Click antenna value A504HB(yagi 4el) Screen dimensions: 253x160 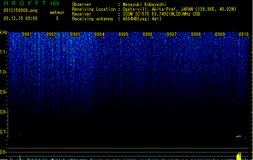[142, 19]
